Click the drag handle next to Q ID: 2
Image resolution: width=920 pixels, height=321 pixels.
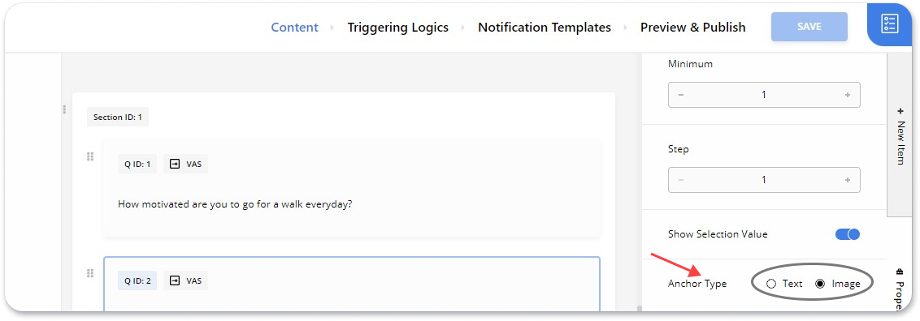90,273
